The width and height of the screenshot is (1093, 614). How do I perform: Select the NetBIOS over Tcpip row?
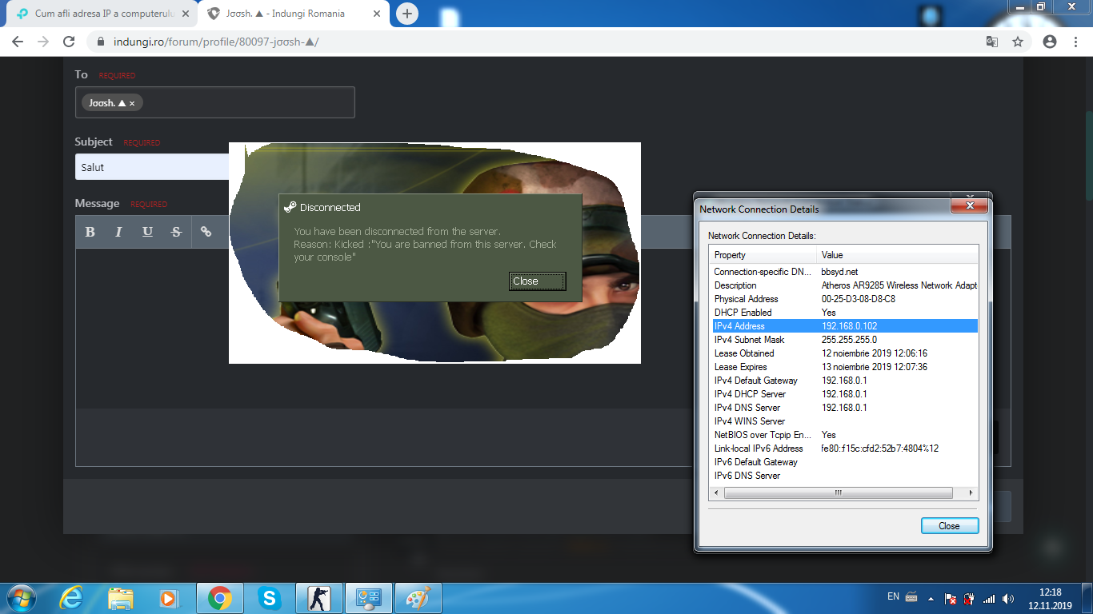845,435
